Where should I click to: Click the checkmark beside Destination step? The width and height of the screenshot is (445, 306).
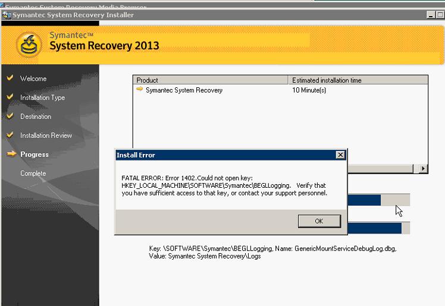tap(10, 116)
